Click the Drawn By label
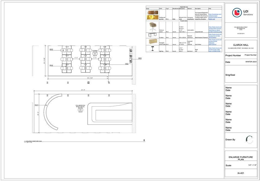260x181 pixels. 230,140
